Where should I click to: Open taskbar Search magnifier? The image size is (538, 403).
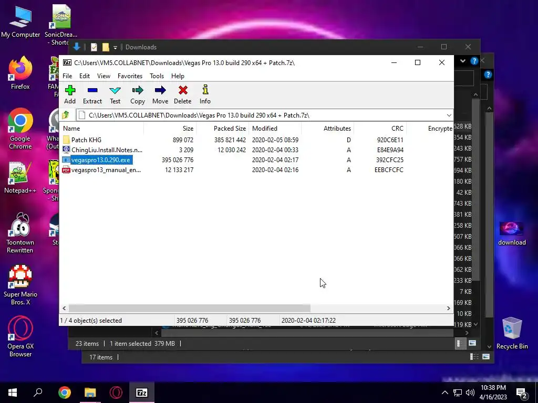point(38,393)
